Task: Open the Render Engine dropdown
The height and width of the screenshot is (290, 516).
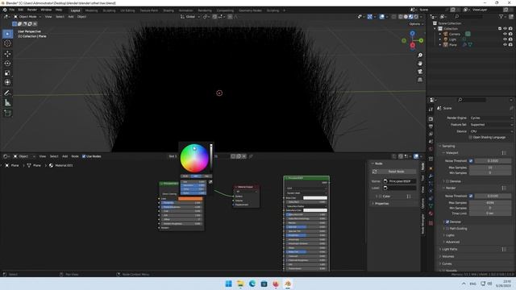Action: 491,118
